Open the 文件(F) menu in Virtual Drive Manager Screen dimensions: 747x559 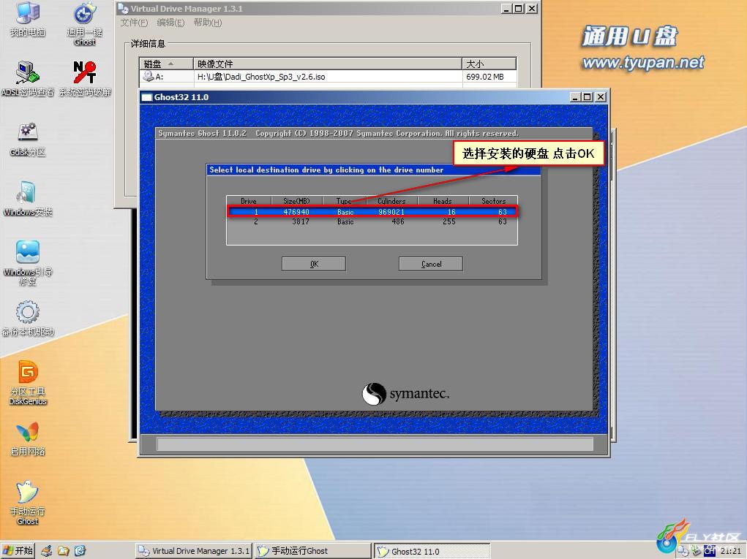point(134,23)
